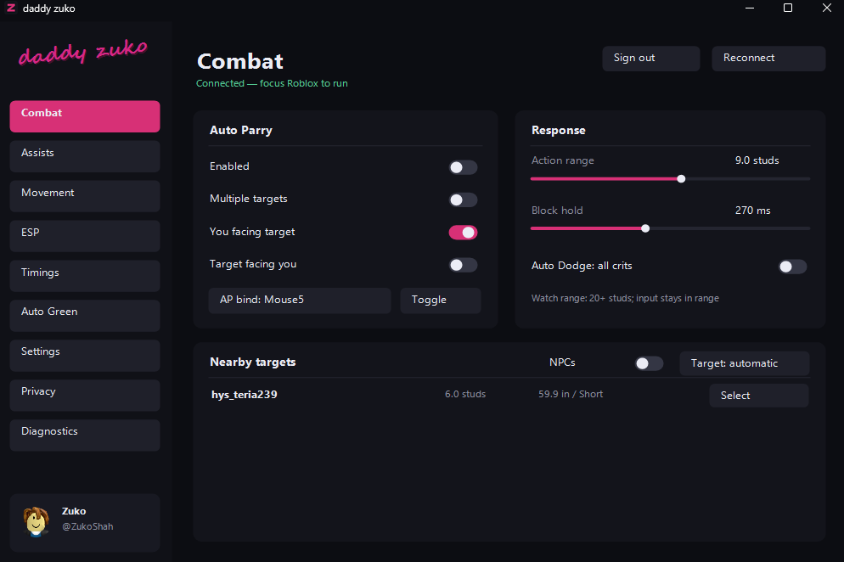Screen dimensions: 844x562
Task: Click the Zuko profile avatar image
Action: tap(36, 521)
